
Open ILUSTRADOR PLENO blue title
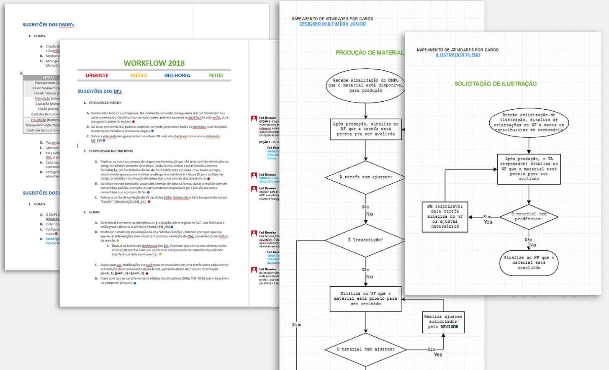pos(457,55)
